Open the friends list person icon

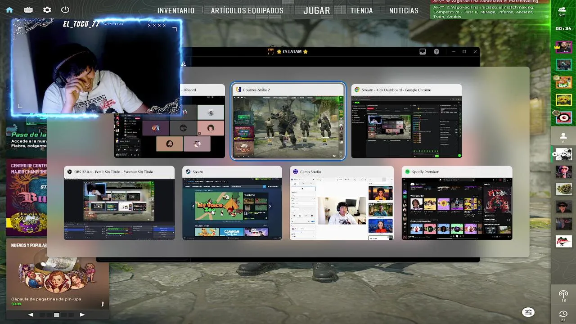coord(563,137)
